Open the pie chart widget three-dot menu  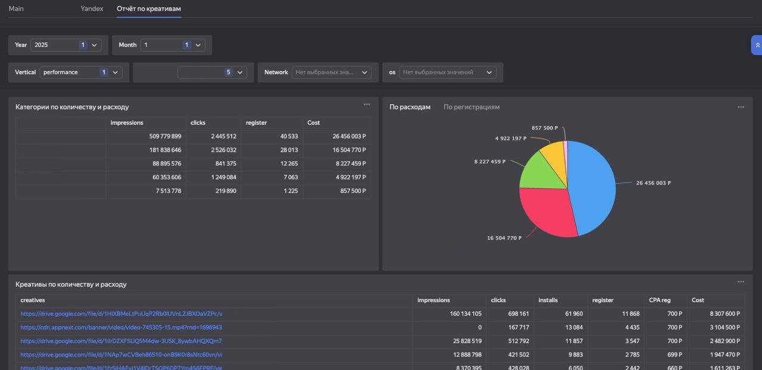pos(741,107)
